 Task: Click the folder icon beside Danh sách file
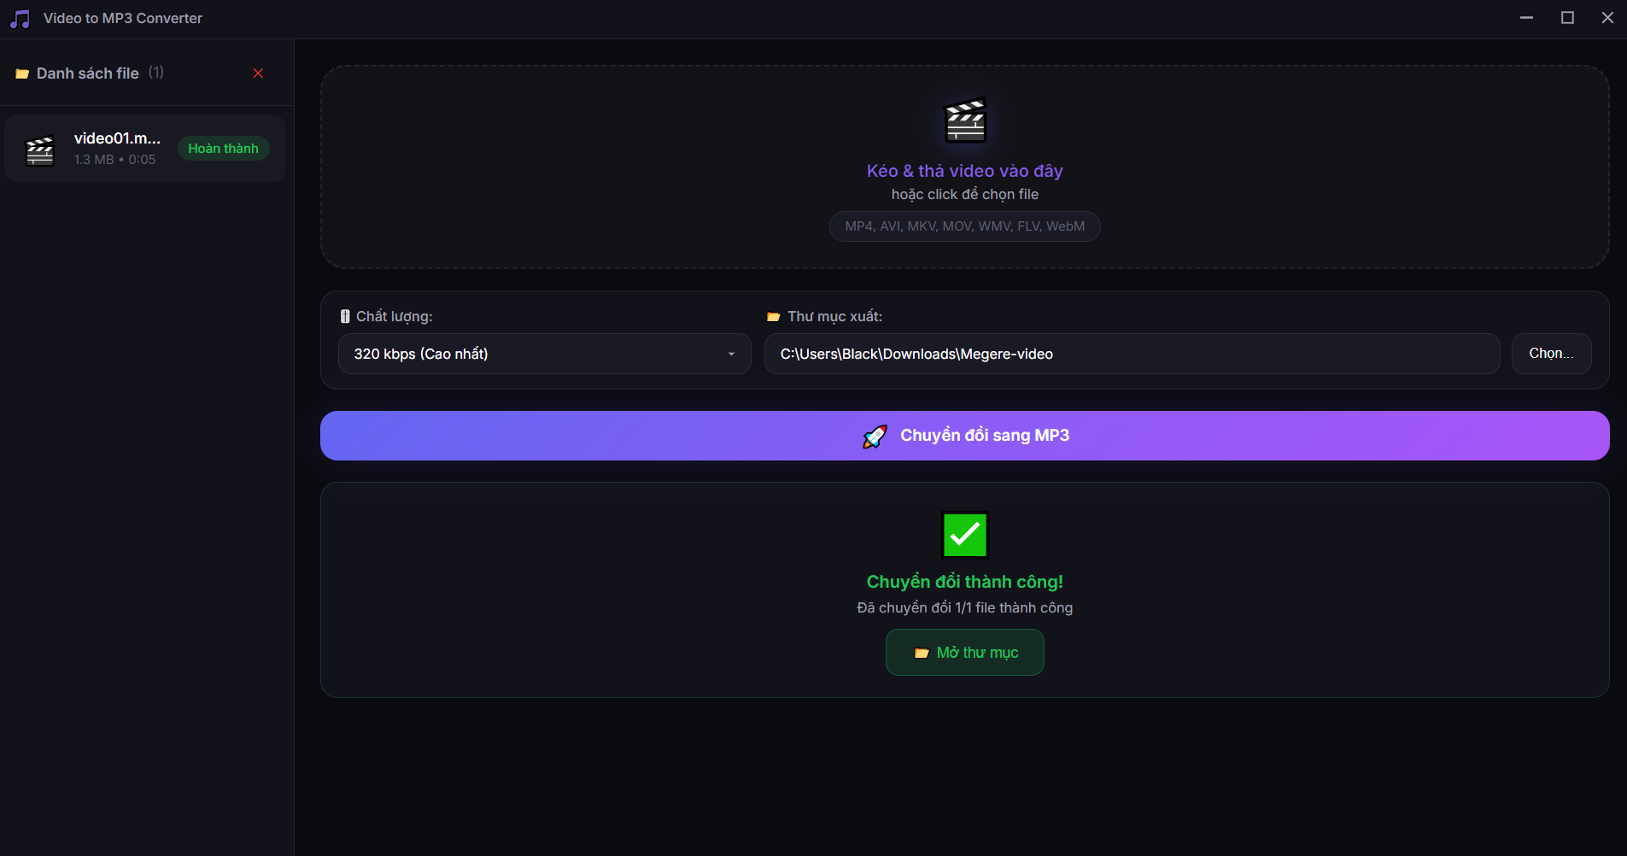22,74
